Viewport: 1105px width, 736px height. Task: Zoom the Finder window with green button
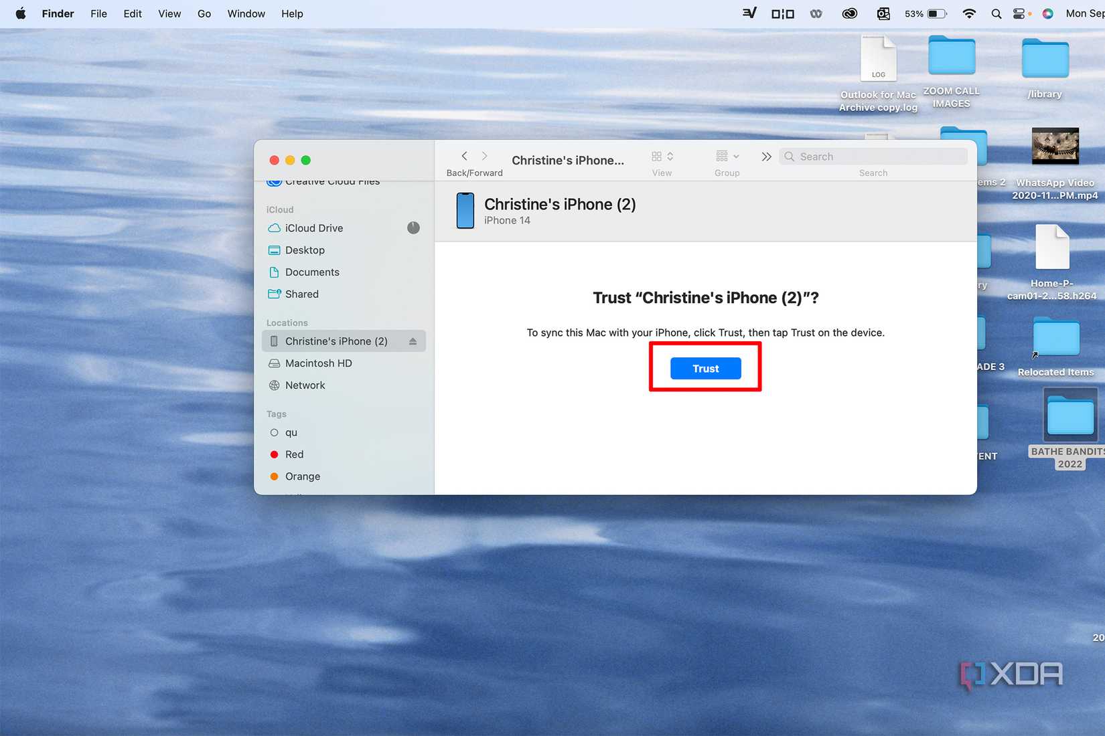[x=306, y=160]
